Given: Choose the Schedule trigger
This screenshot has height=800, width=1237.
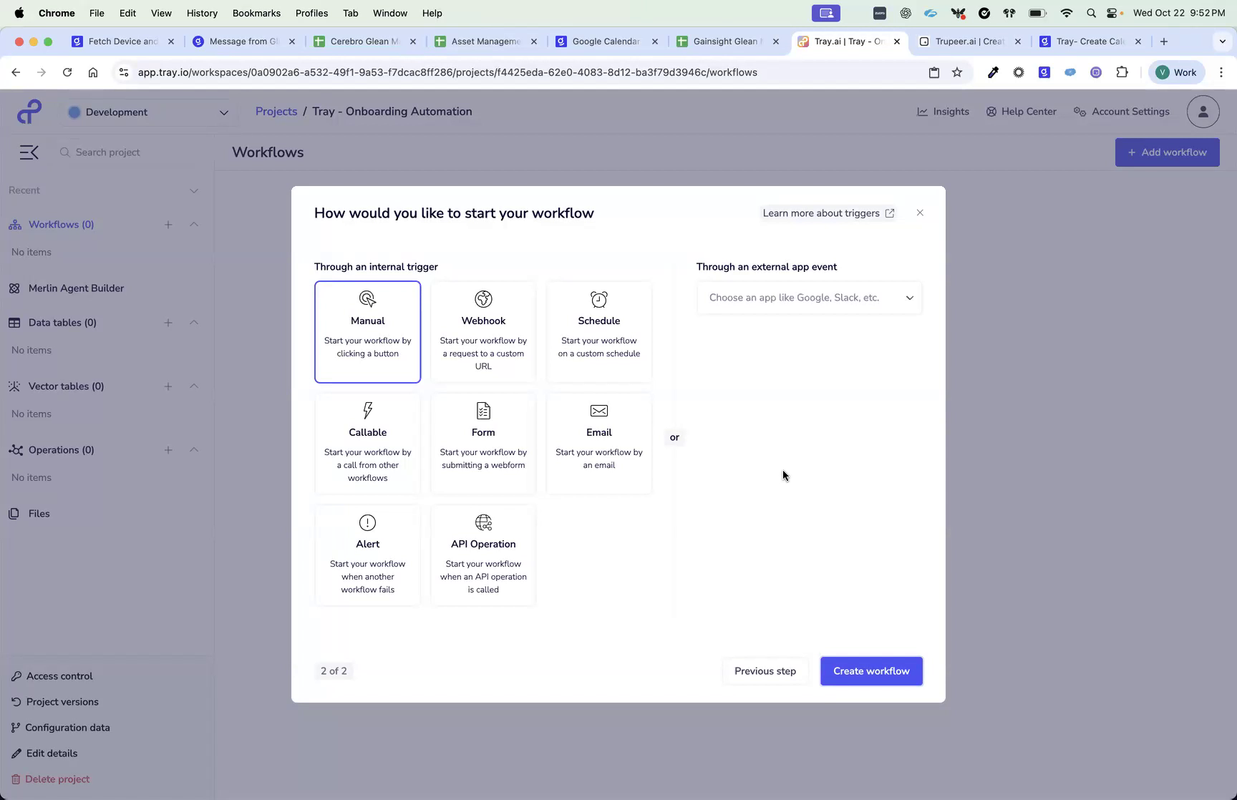Looking at the screenshot, I should 598,331.
